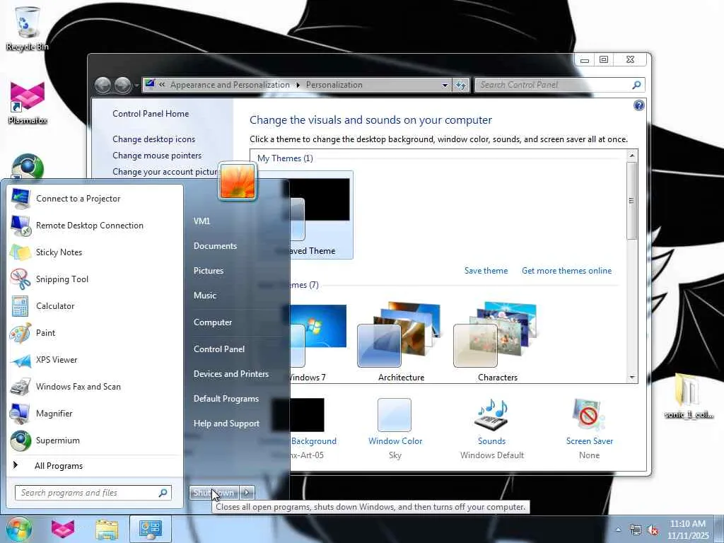Select the sonic_1_col folder on desktop
Viewport: 724px width, 543px height.
point(689,396)
